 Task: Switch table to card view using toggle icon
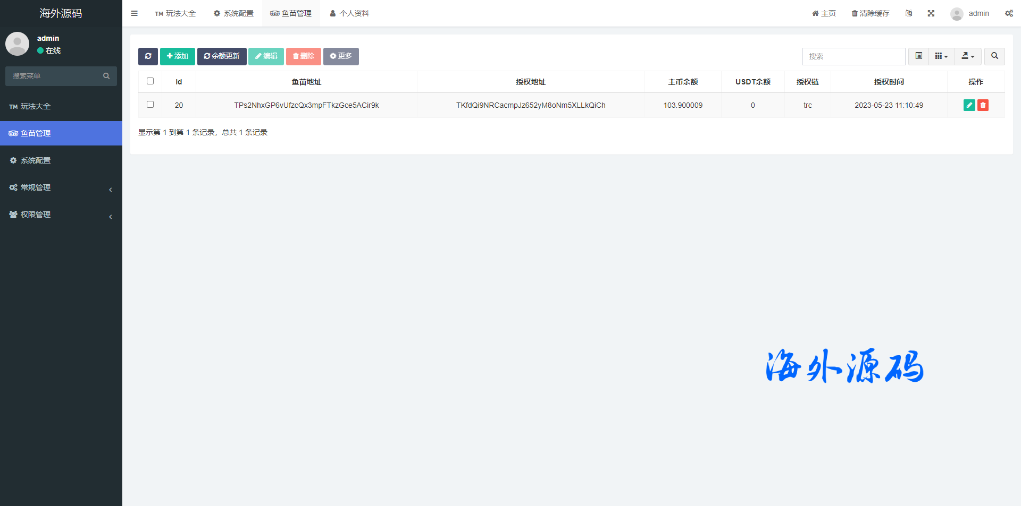[918, 56]
